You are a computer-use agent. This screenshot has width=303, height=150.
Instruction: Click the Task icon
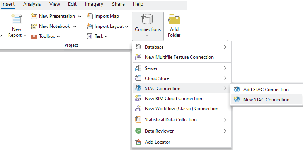coord(90,36)
